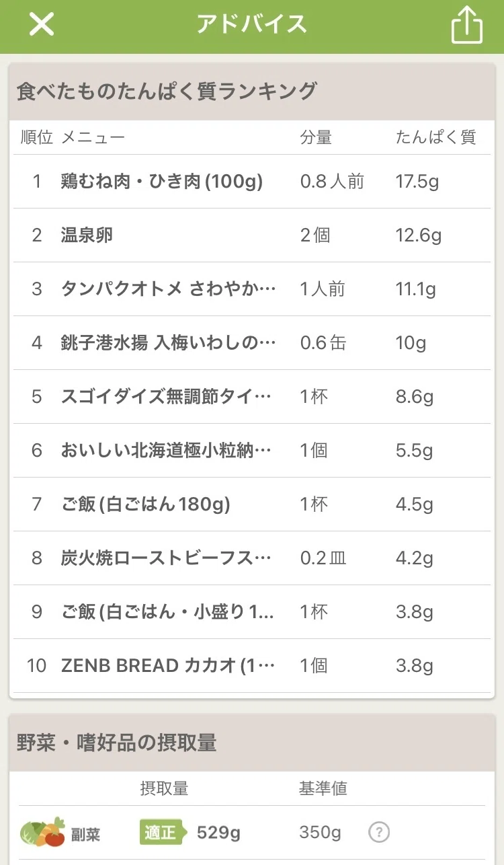
Task: Tap the 529g intake value
Action: click(x=218, y=833)
